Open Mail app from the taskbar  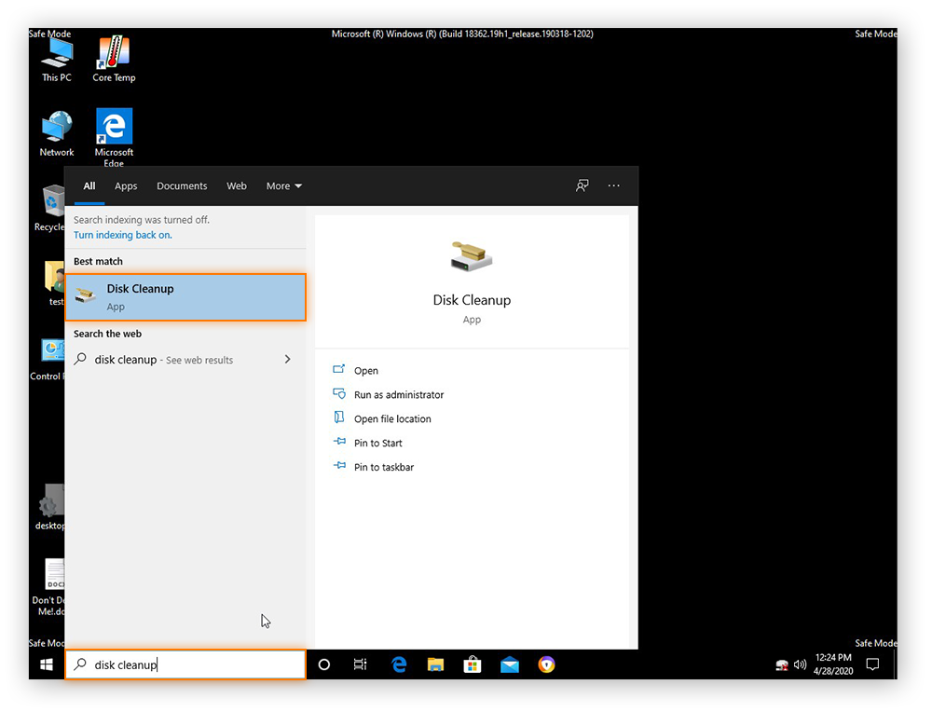[510, 665]
